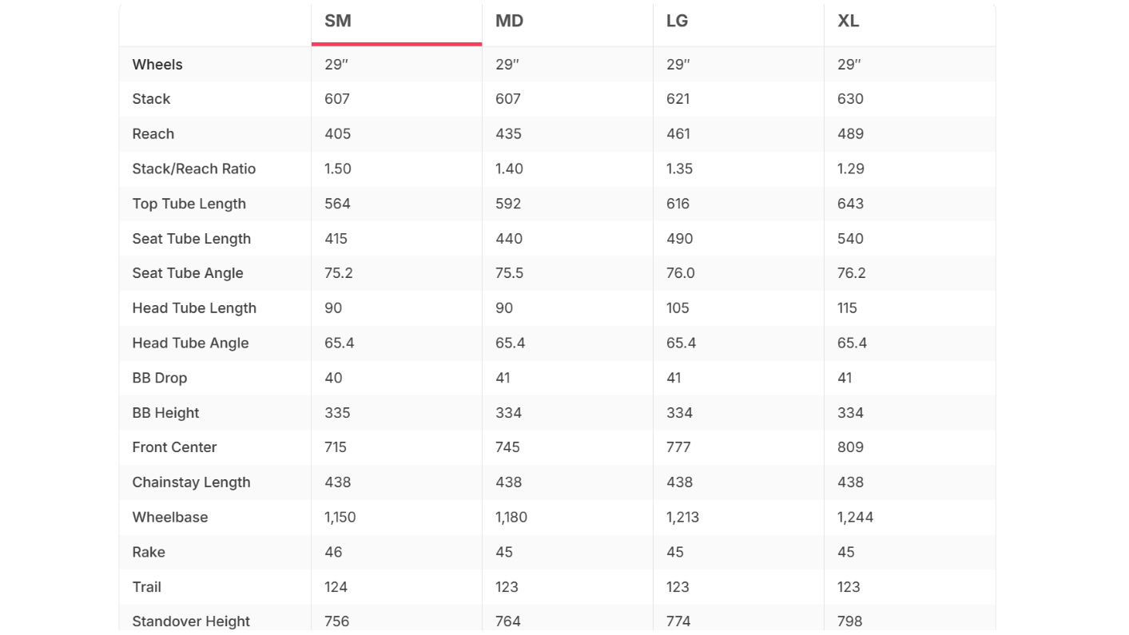This screenshot has height=635, width=1129.
Task: Select the LG size column header
Action: 738,22
